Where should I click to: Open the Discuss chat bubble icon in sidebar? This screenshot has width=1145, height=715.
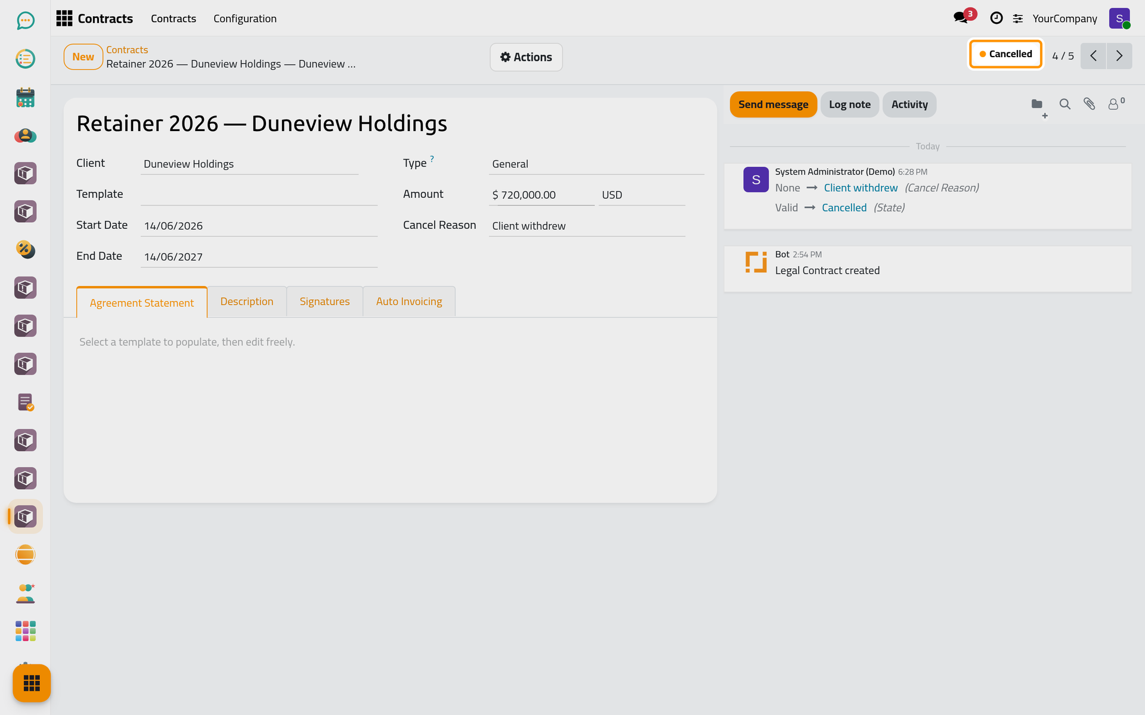tap(25, 21)
